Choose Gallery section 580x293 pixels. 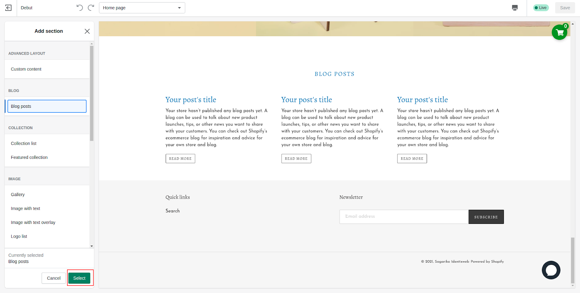47,195
